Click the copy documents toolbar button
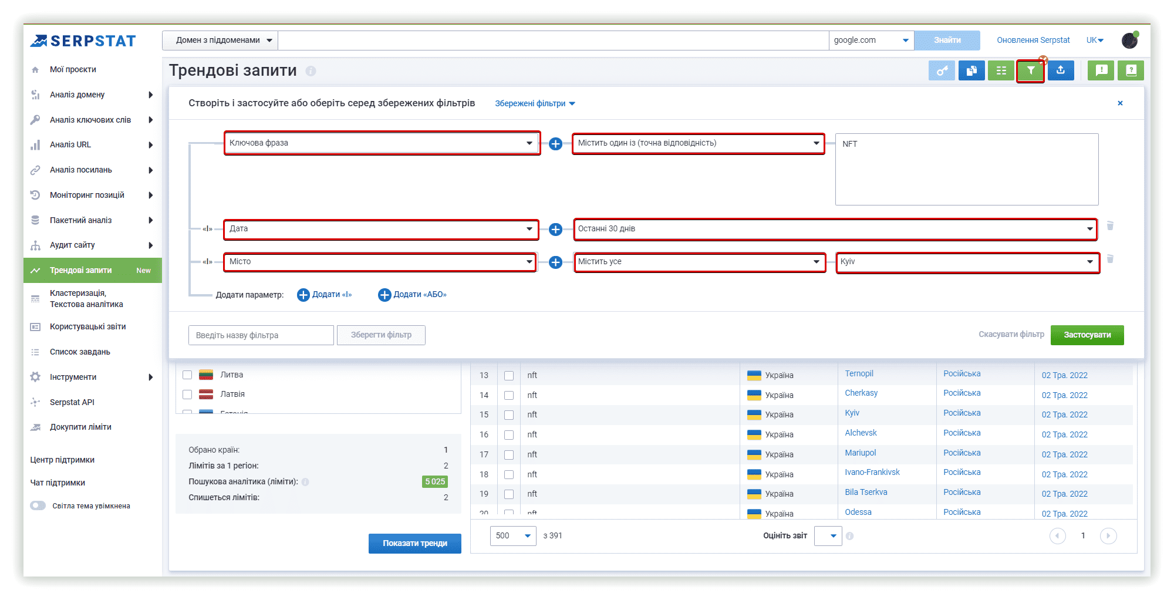The image size is (1174, 600). point(971,70)
